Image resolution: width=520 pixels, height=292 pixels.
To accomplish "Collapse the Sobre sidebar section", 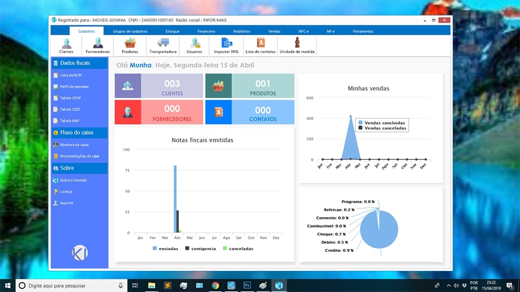I will (x=79, y=168).
